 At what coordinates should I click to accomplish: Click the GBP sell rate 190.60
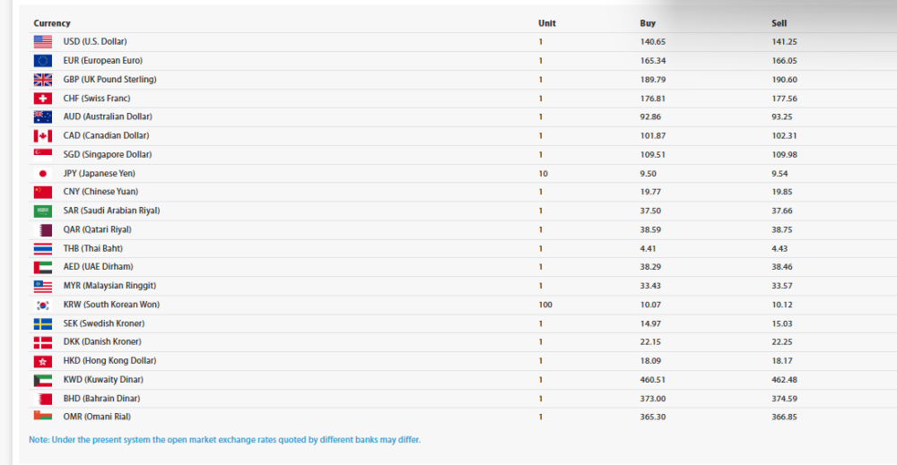[x=784, y=80]
